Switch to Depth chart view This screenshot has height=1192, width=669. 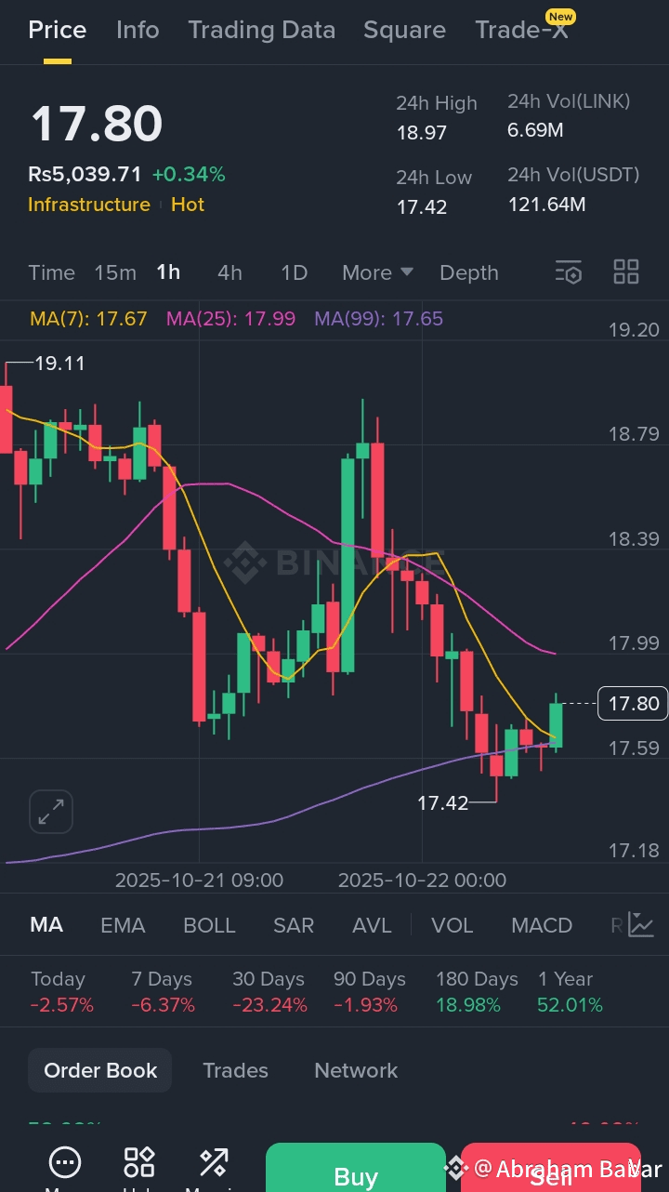click(x=469, y=272)
